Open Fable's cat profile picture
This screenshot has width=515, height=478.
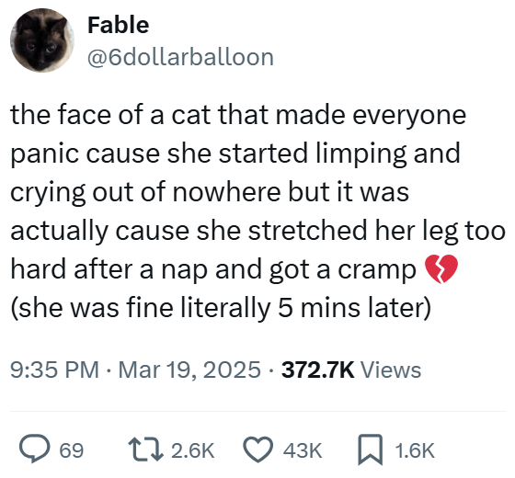pyautogui.click(x=42, y=40)
